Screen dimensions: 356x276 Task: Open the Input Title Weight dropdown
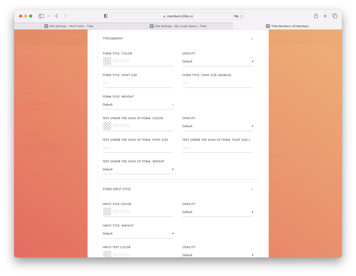pyautogui.click(x=138, y=233)
